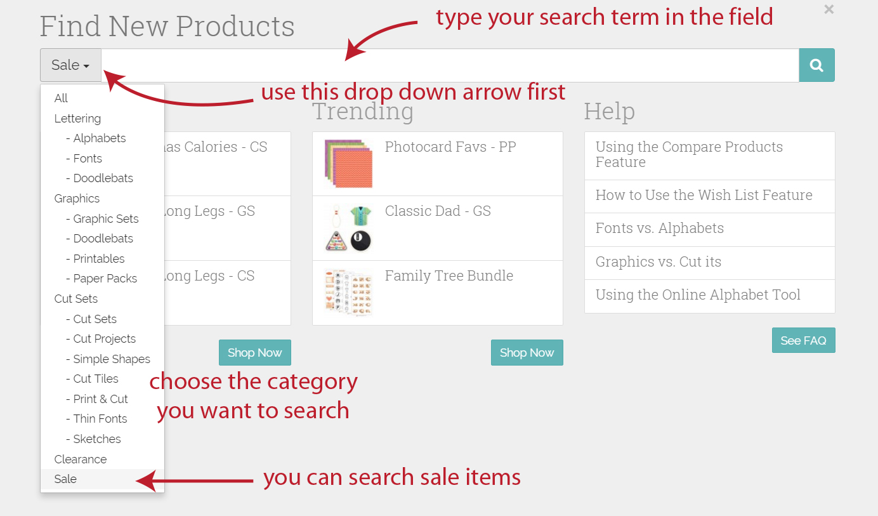The width and height of the screenshot is (878, 516).
Task: Choose Printables category option
Action: point(98,259)
